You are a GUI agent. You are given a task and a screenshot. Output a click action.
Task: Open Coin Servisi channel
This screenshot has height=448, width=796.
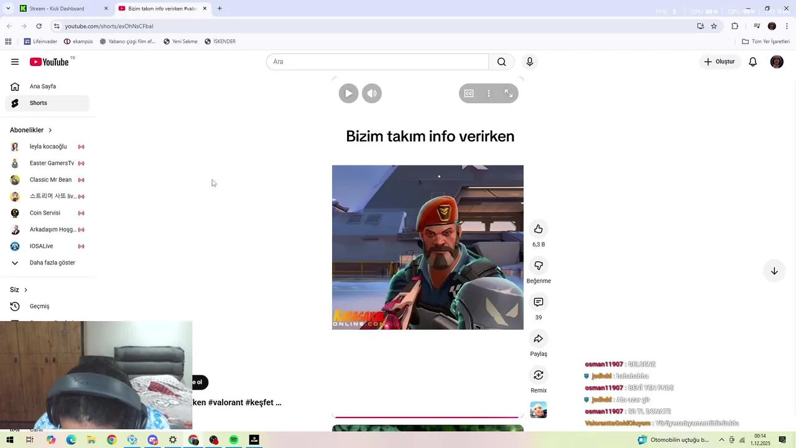click(47, 213)
